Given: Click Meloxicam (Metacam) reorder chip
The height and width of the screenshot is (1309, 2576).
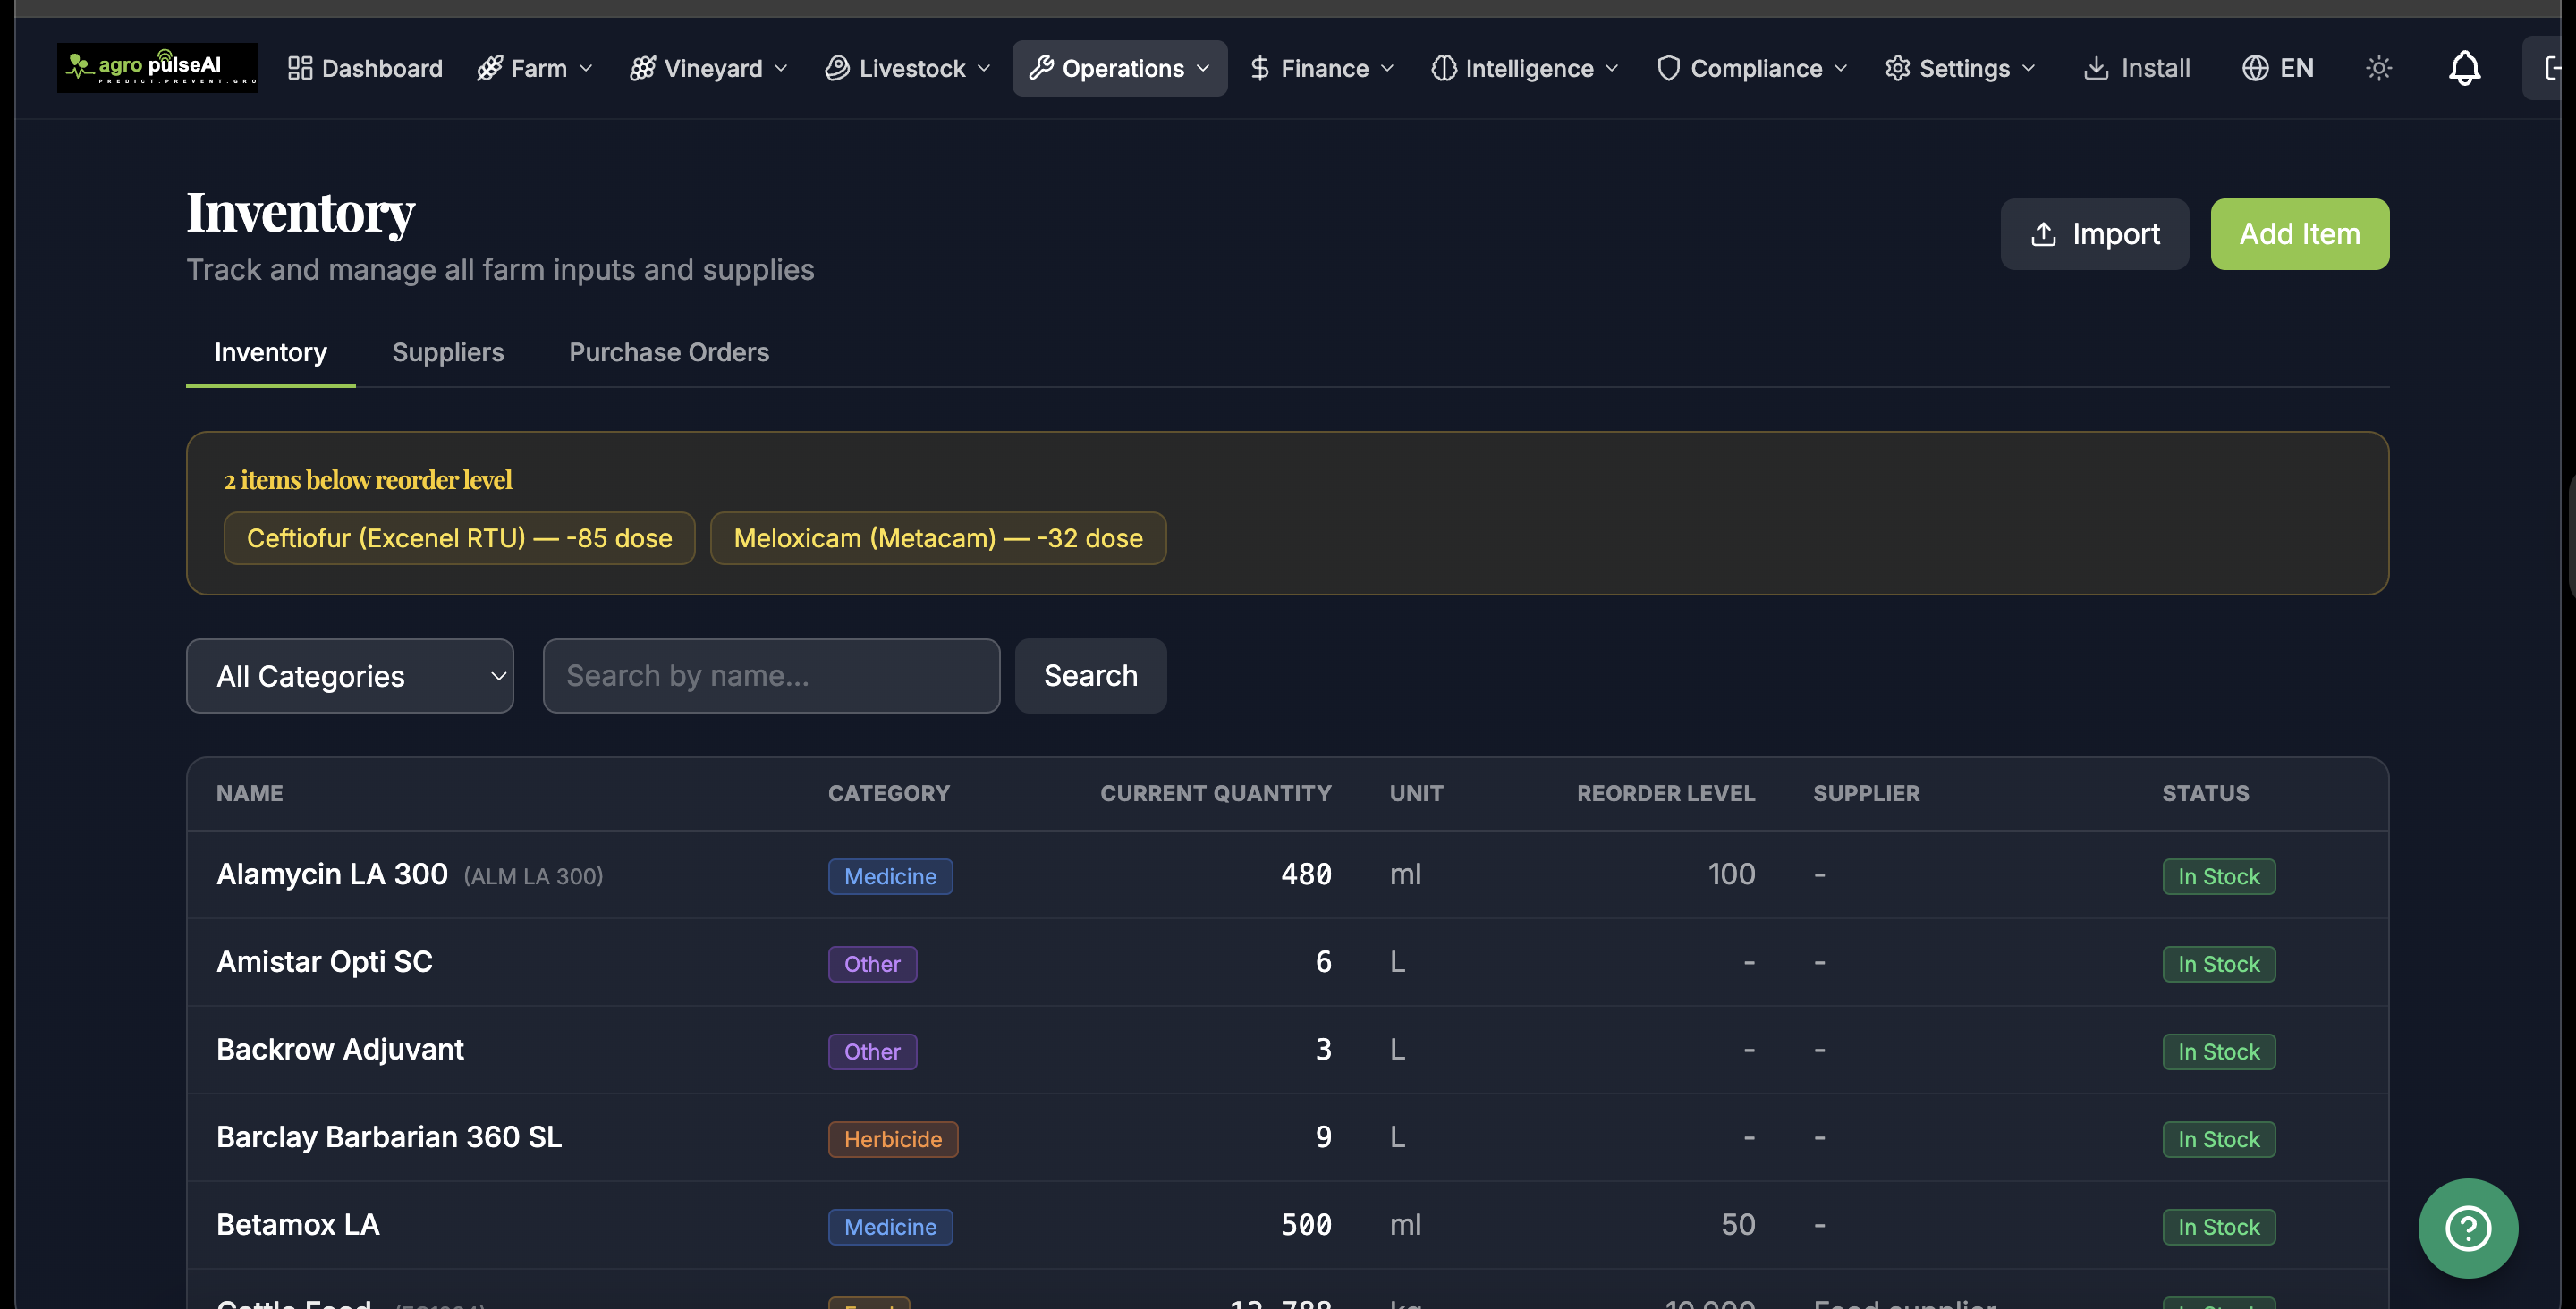Looking at the screenshot, I should (938, 538).
